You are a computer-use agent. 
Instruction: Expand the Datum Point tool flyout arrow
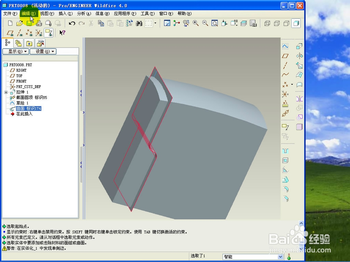(292, 85)
